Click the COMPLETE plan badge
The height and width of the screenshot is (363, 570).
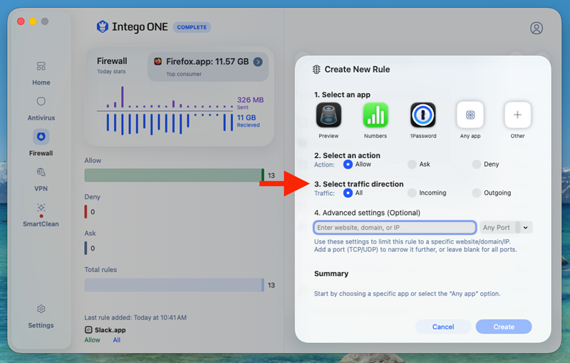[x=192, y=27]
